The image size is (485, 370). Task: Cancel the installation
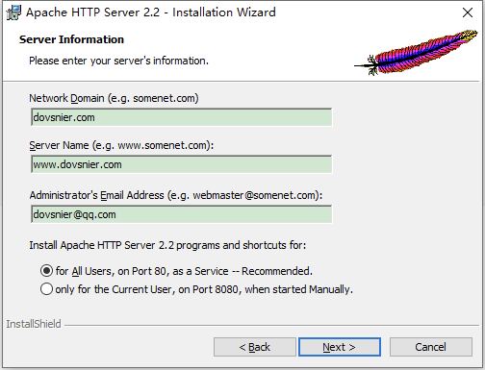pyautogui.click(x=431, y=347)
